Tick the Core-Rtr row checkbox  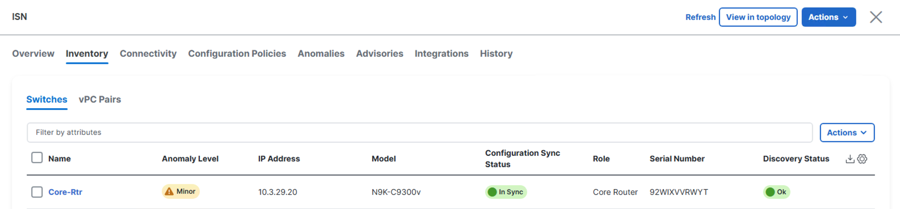[37, 192]
